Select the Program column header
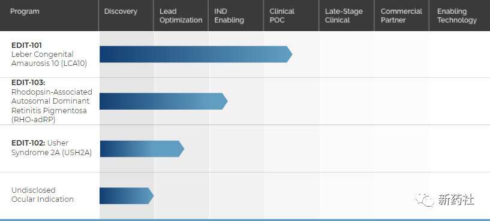Screen dimensions: 490x221 [25, 11]
